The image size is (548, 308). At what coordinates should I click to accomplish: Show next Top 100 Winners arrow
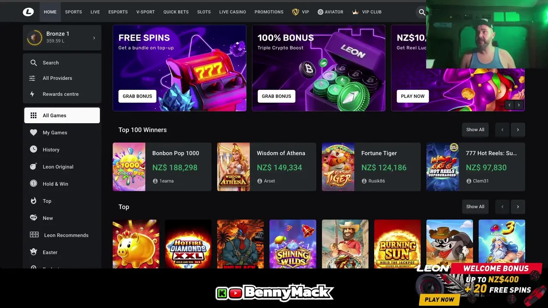[x=518, y=130]
